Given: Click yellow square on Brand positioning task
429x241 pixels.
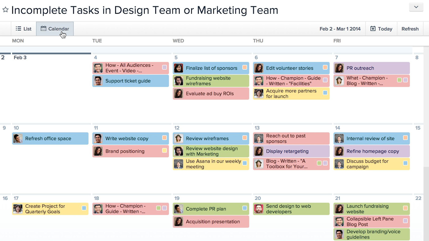Looking at the screenshot, I should coord(165,150).
